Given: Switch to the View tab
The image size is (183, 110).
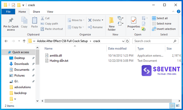Looking at the screenshot, I should (50, 11).
